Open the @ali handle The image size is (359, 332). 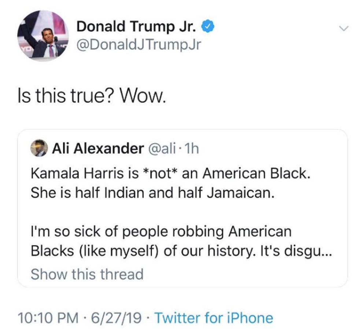[158, 149]
